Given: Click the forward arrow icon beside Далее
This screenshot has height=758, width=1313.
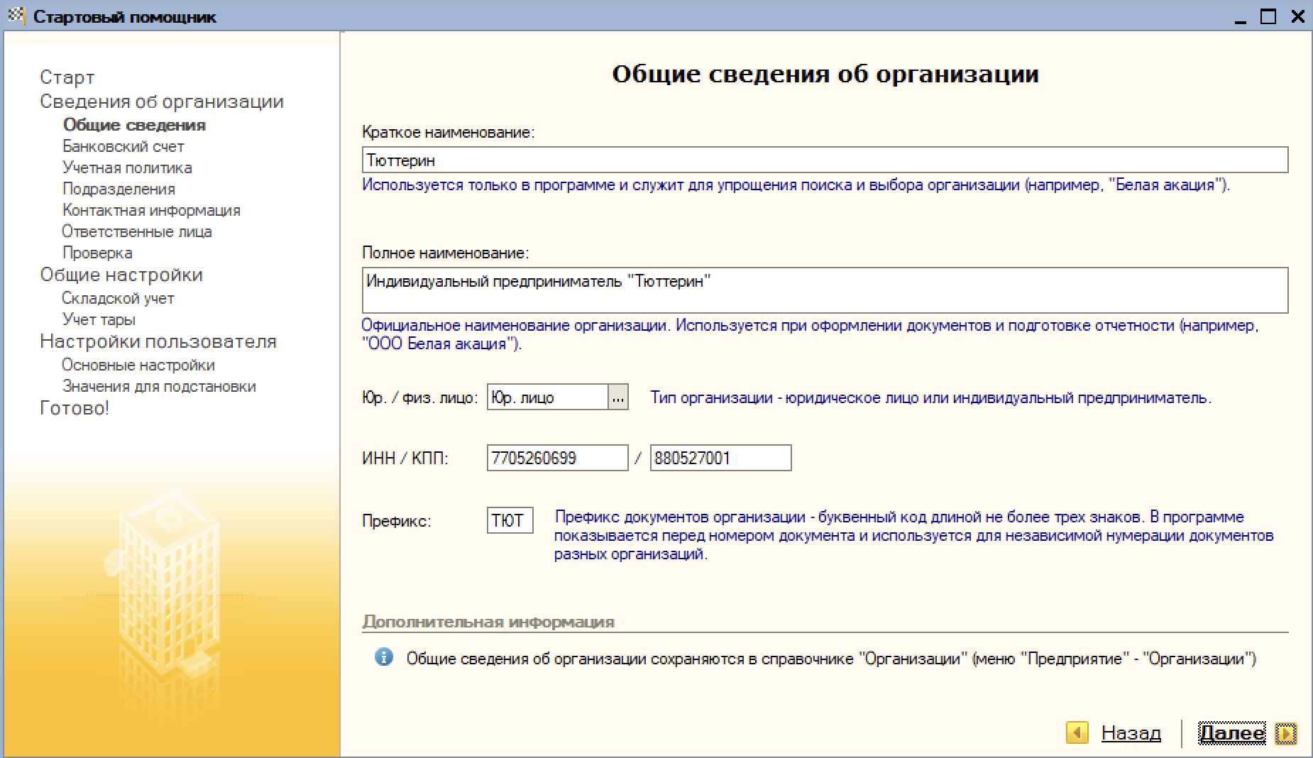Looking at the screenshot, I should 1285,733.
